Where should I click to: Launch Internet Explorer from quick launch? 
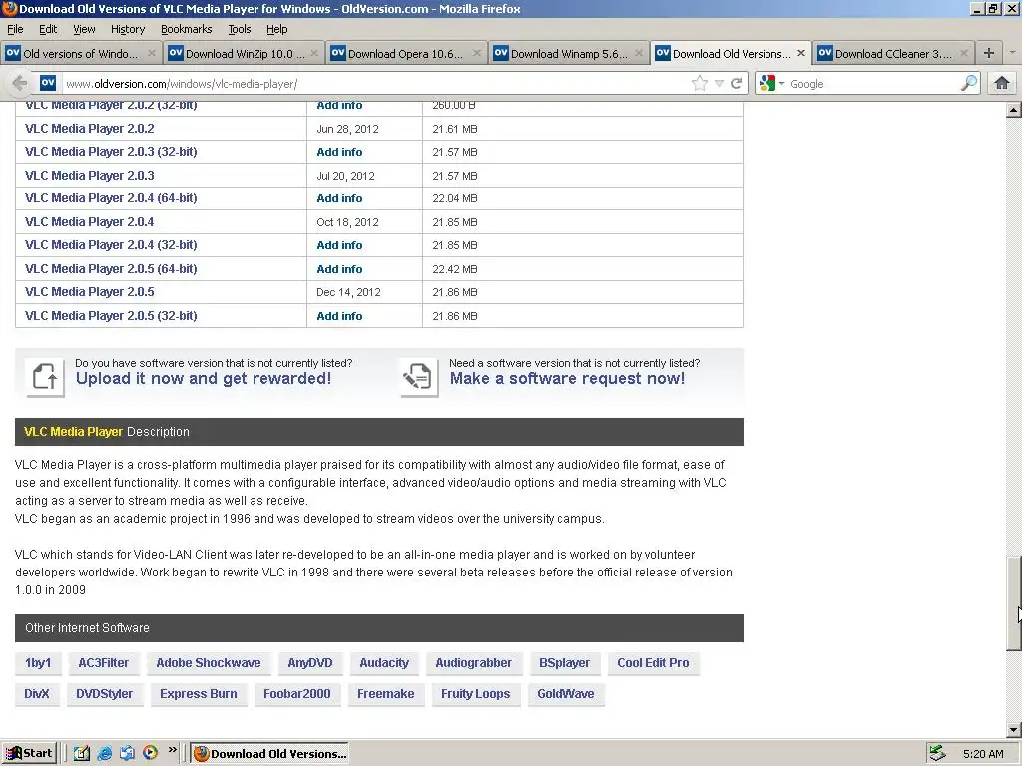point(104,754)
